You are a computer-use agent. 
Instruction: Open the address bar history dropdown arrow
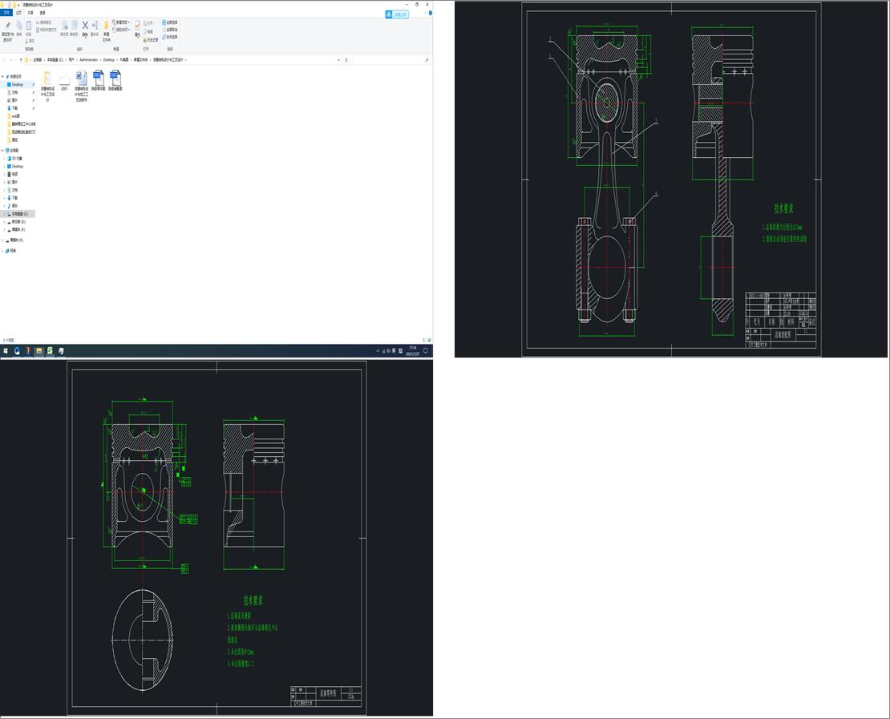coord(339,59)
